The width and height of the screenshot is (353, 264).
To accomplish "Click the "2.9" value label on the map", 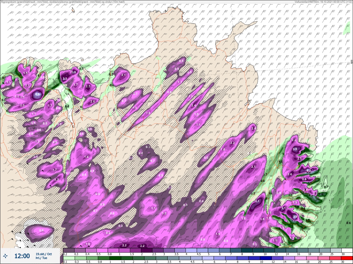I will point(304,179).
